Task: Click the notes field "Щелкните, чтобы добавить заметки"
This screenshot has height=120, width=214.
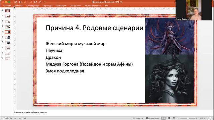Action: pos(30,112)
